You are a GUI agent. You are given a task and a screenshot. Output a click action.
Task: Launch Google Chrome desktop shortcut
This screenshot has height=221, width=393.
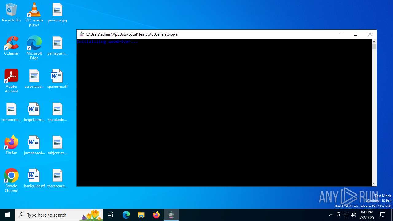click(x=11, y=180)
